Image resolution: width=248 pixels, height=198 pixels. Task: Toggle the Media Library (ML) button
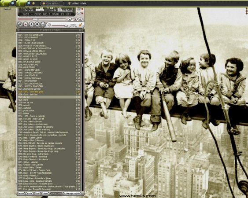80,19
